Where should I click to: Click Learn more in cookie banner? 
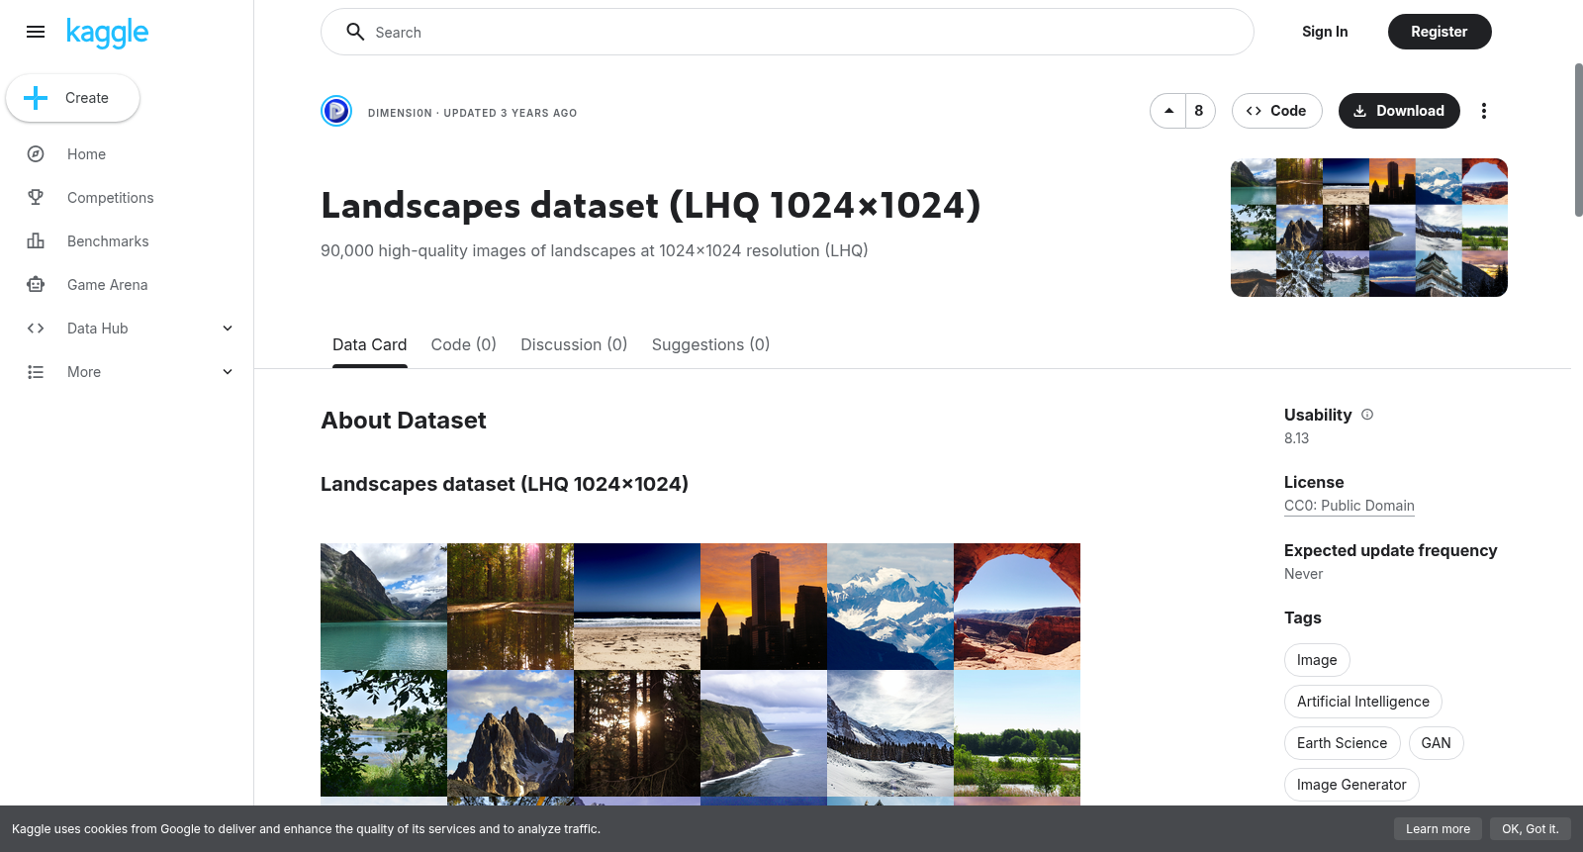(1438, 829)
